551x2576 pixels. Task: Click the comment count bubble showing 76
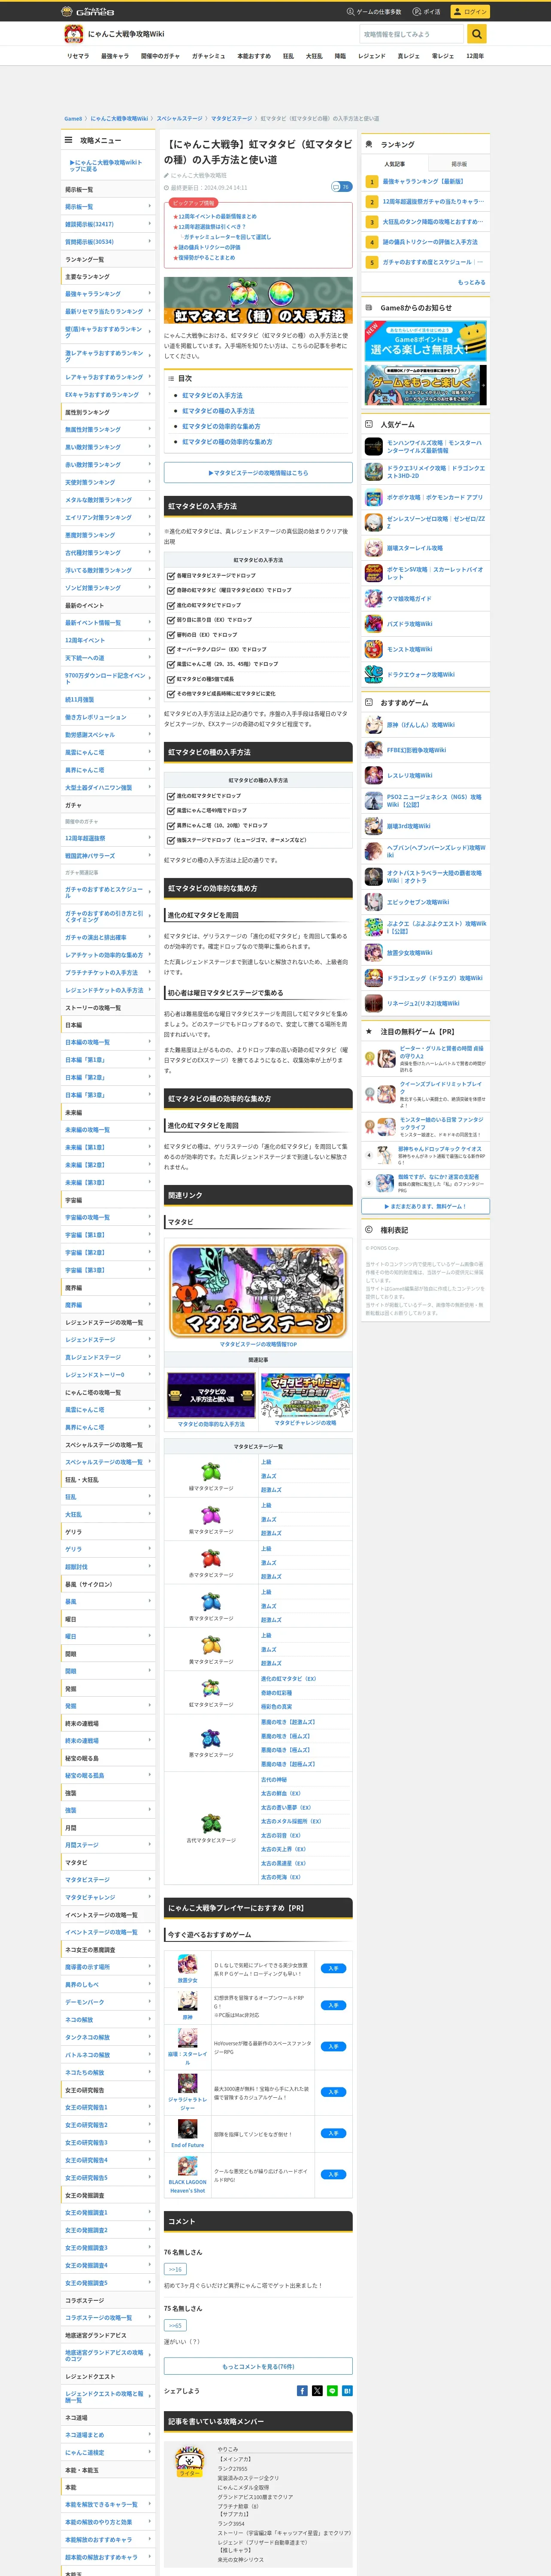[x=341, y=187]
